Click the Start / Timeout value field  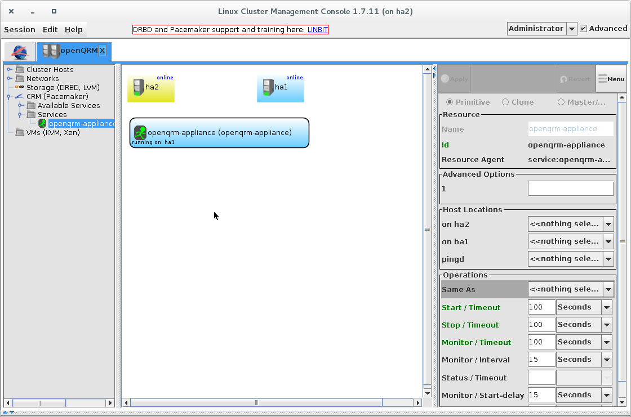pyautogui.click(x=541, y=308)
